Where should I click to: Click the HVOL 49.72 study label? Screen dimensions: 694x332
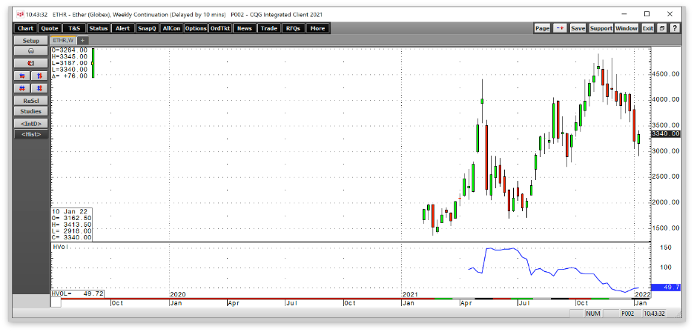click(x=70, y=294)
